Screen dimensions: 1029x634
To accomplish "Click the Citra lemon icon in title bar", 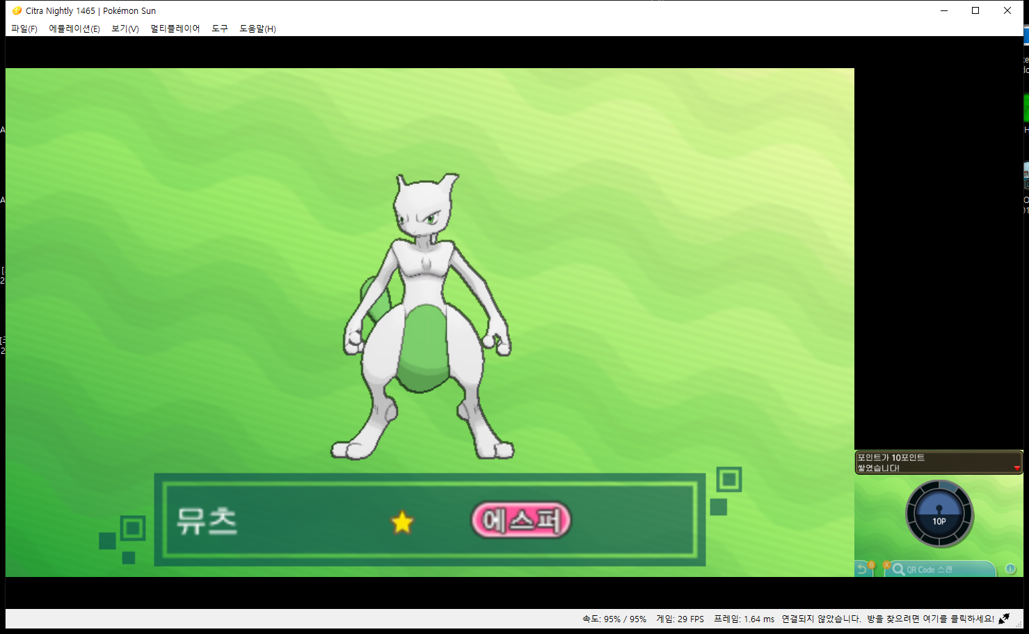I will tap(17, 10).
